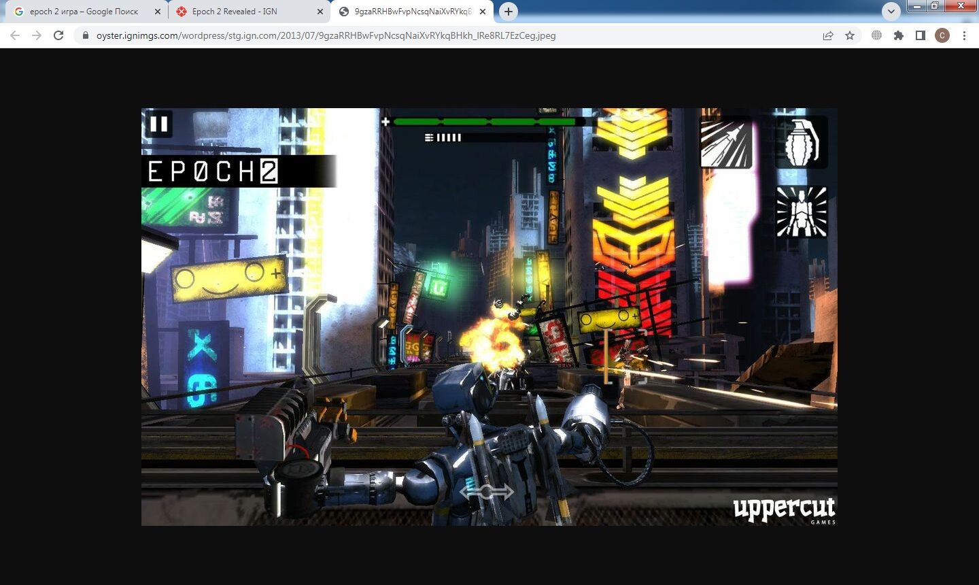
Task: Reload the current image page
Action: click(x=58, y=35)
